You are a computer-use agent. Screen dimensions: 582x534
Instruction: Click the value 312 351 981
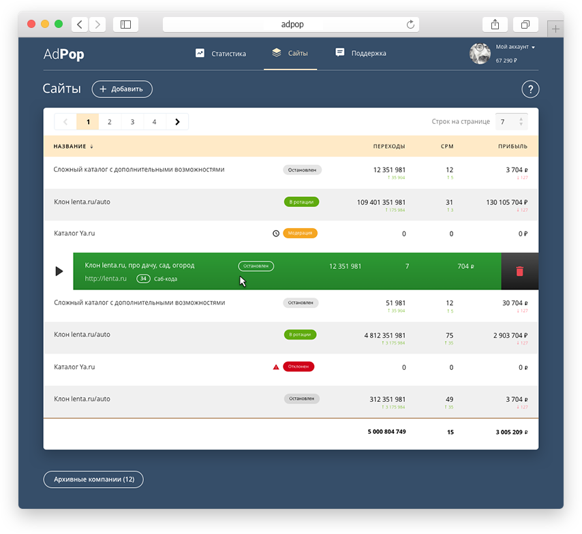coord(388,399)
